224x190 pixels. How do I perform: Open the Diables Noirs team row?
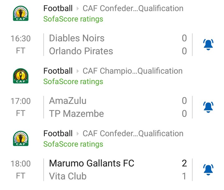click(x=118, y=38)
